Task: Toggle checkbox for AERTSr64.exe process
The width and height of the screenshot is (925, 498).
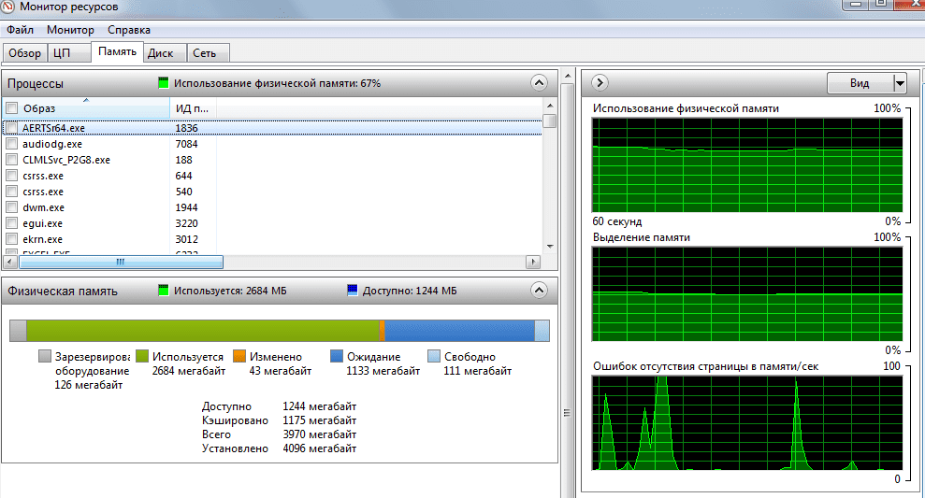Action: pyautogui.click(x=11, y=128)
